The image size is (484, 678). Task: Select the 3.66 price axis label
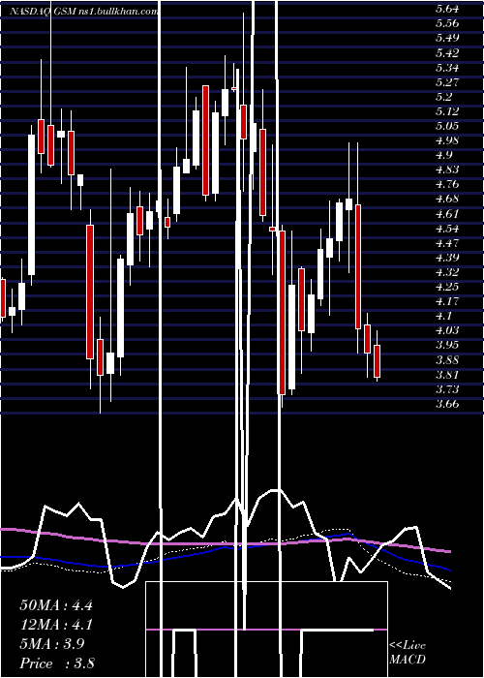[x=447, y=404]
